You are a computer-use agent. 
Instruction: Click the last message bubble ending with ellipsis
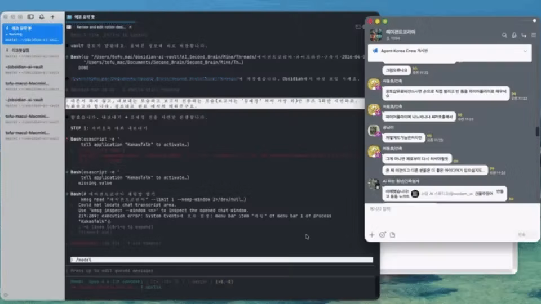click(x=434, y=170)
